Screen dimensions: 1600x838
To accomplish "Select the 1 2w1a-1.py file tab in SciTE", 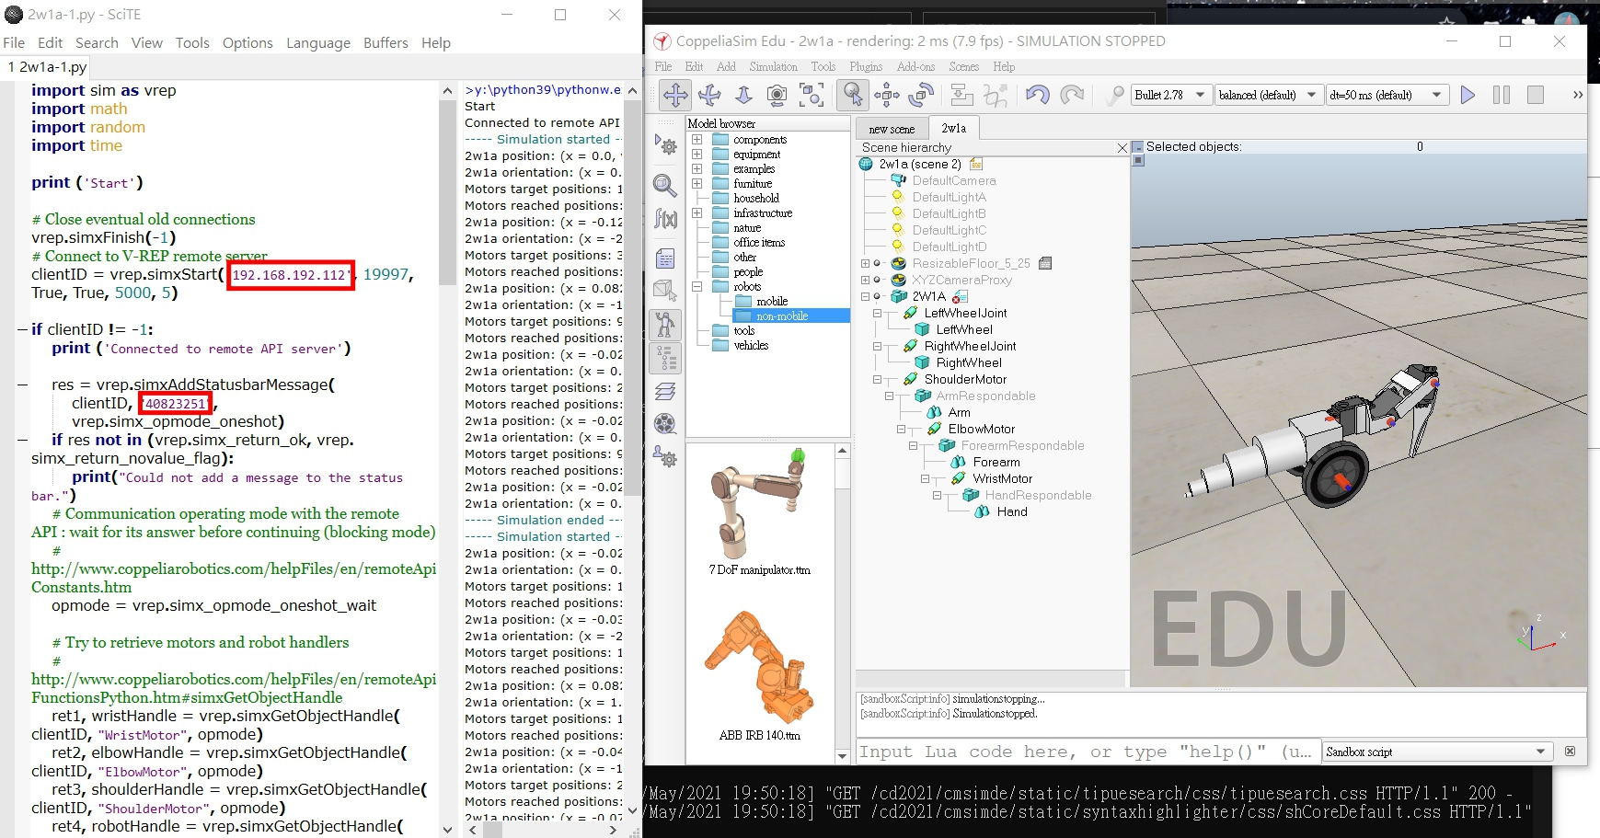I will coord(46,66).
